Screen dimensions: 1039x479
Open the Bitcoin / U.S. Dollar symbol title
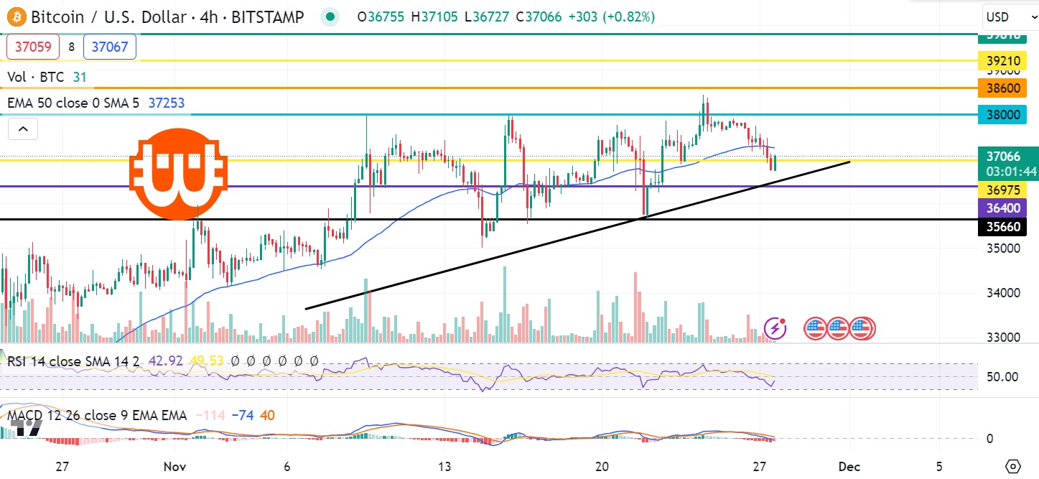click(166, 17)
